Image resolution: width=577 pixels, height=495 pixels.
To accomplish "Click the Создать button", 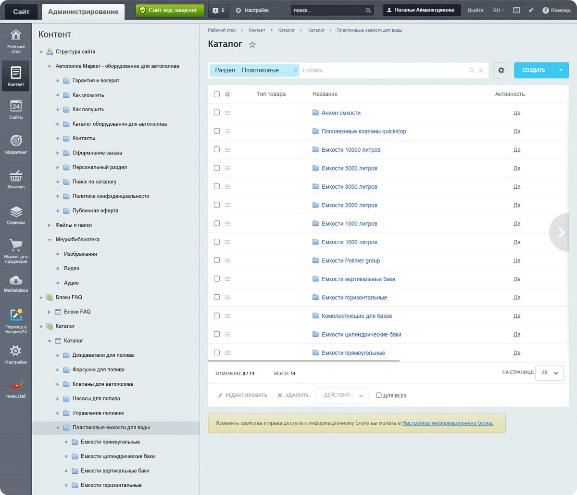I will [x=534, y=70].
